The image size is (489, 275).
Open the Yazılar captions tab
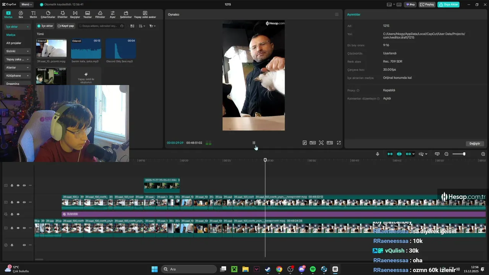[87, 15]
